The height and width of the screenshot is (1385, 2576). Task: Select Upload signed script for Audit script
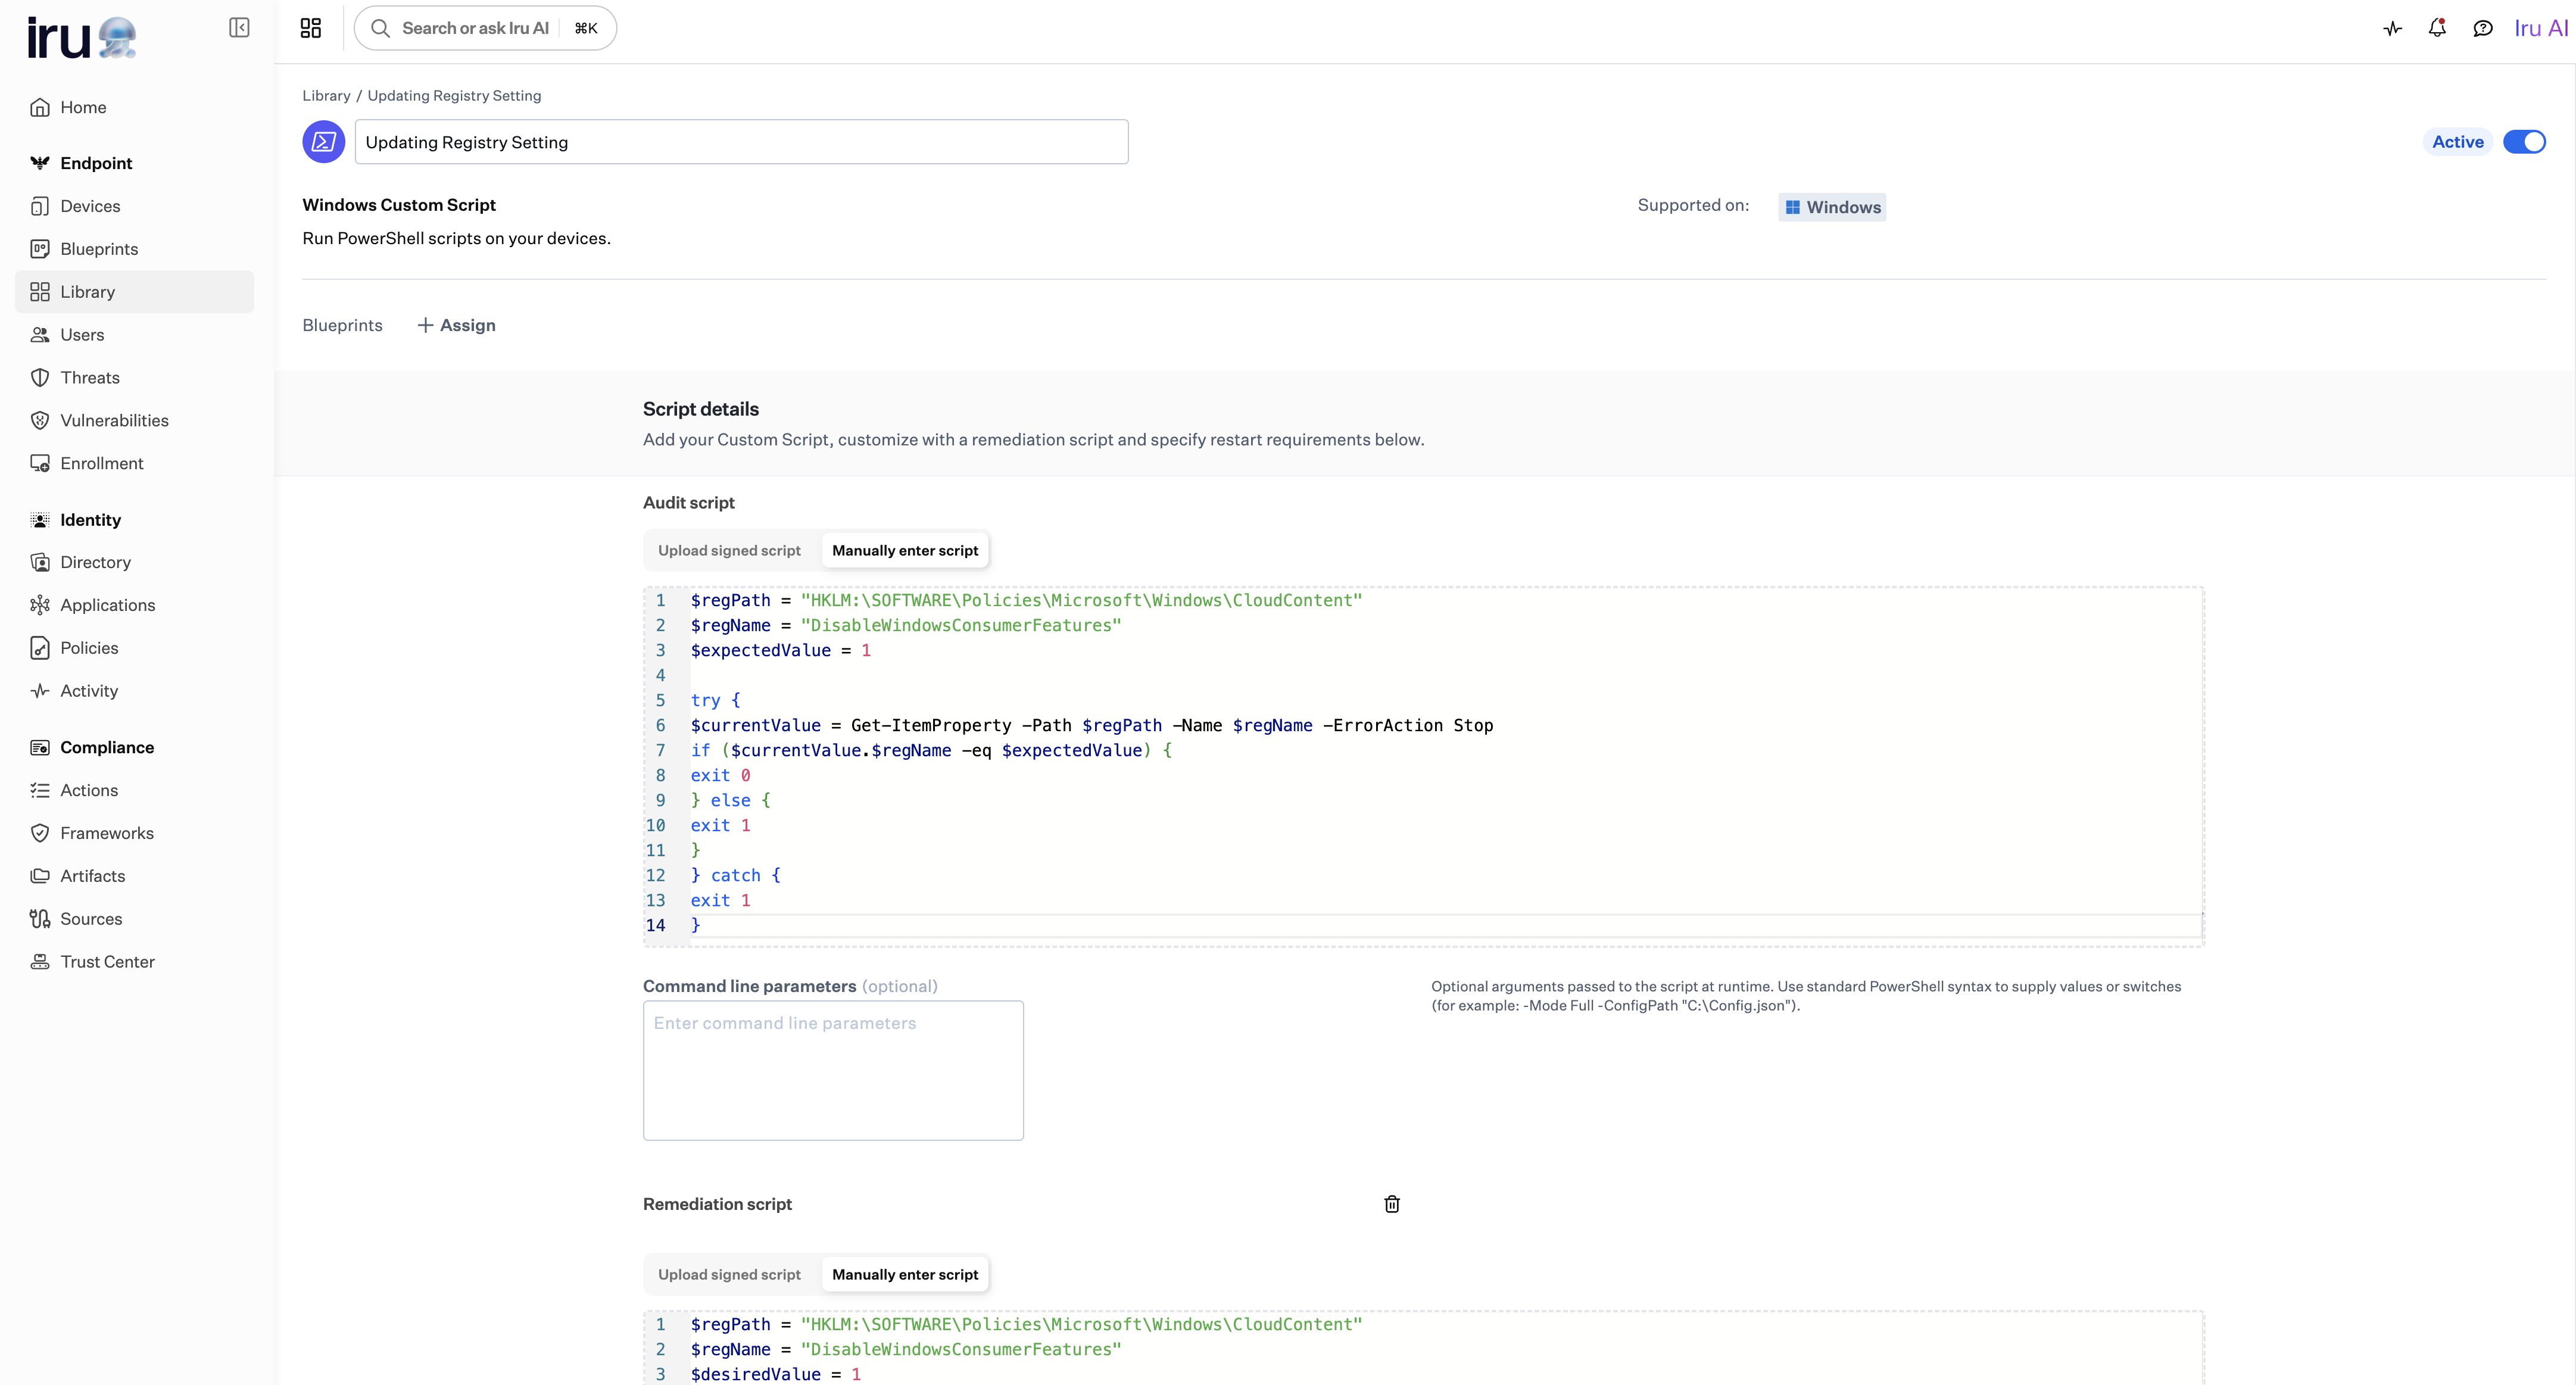click(x=729, y=550)
